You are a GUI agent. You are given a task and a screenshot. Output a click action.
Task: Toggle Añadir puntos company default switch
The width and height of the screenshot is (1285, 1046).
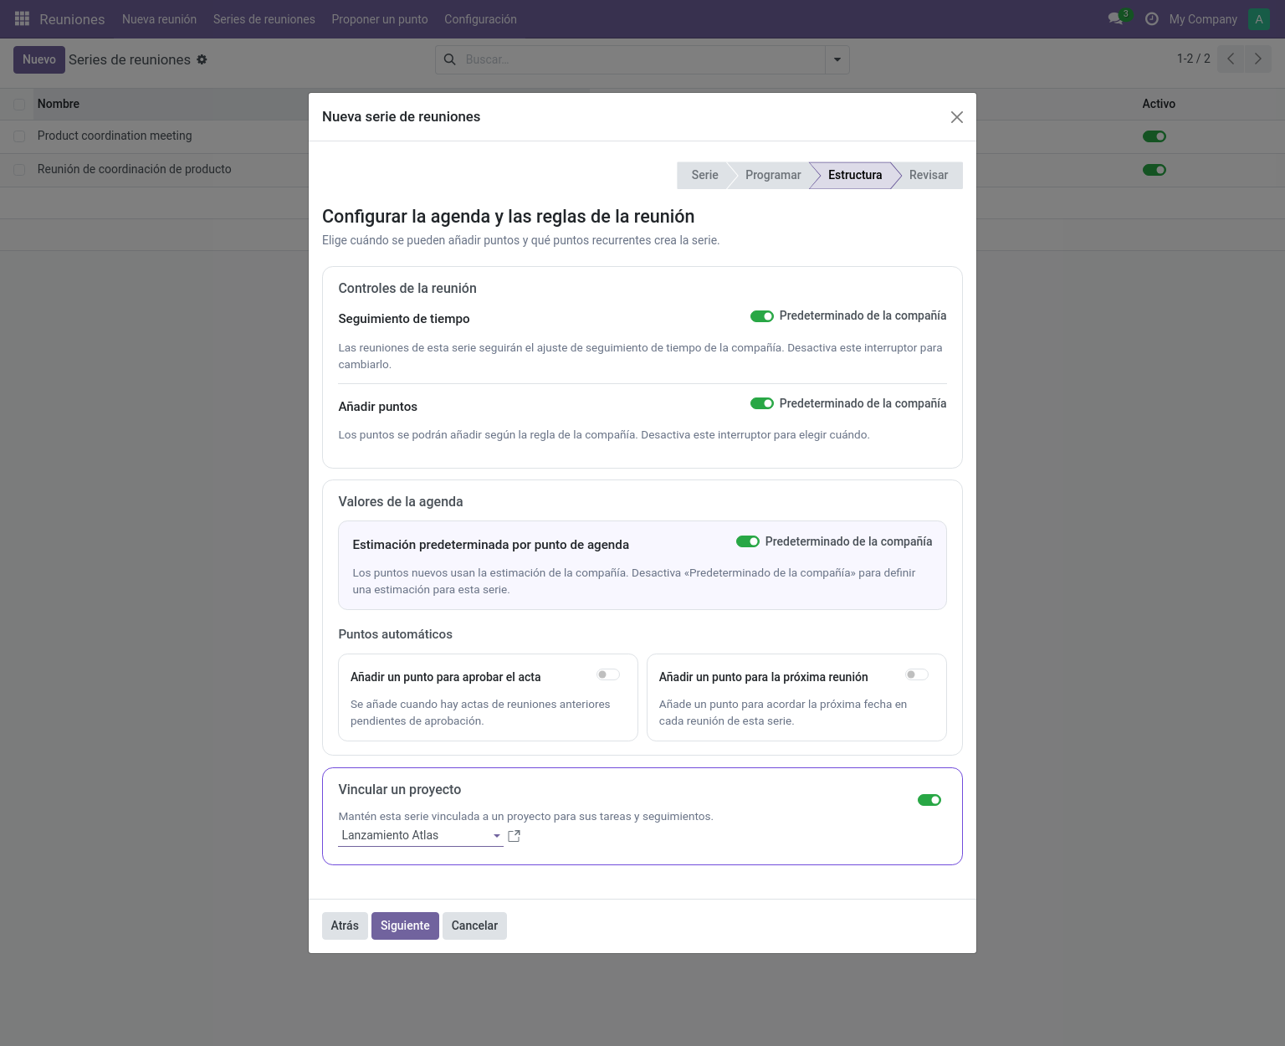pyautogui.click(x=762, y=403)
